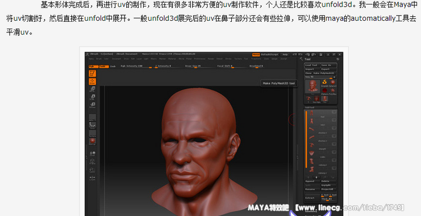Select the SimpleBrush tool thumbnail
This screenshot has width=421, height=216.
coord(324,82)
